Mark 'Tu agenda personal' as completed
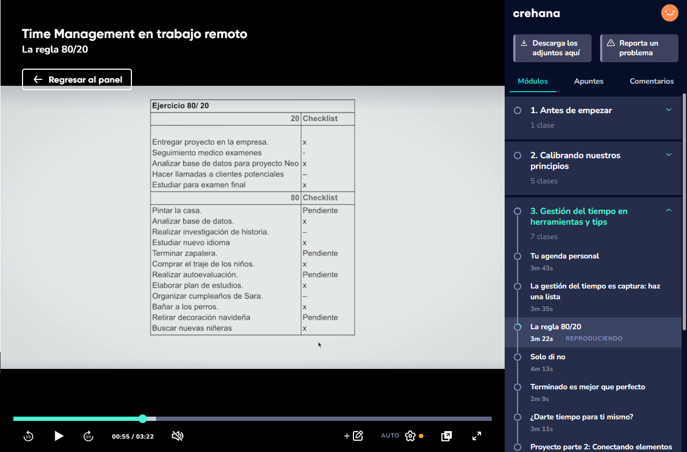Image resolution: width=687 pixels, height=452 pixels. pos(517,256)
